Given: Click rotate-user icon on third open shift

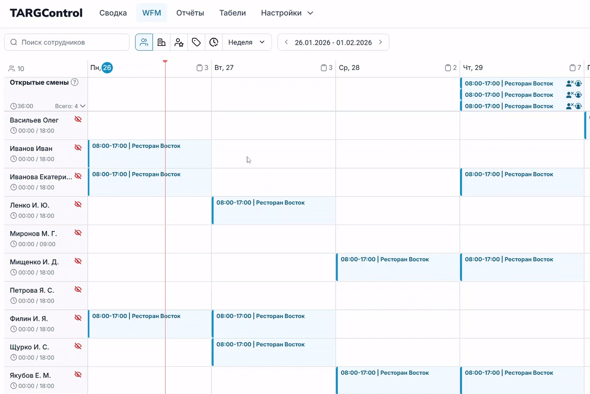Looking at the screenshot, I should [578, 106].
